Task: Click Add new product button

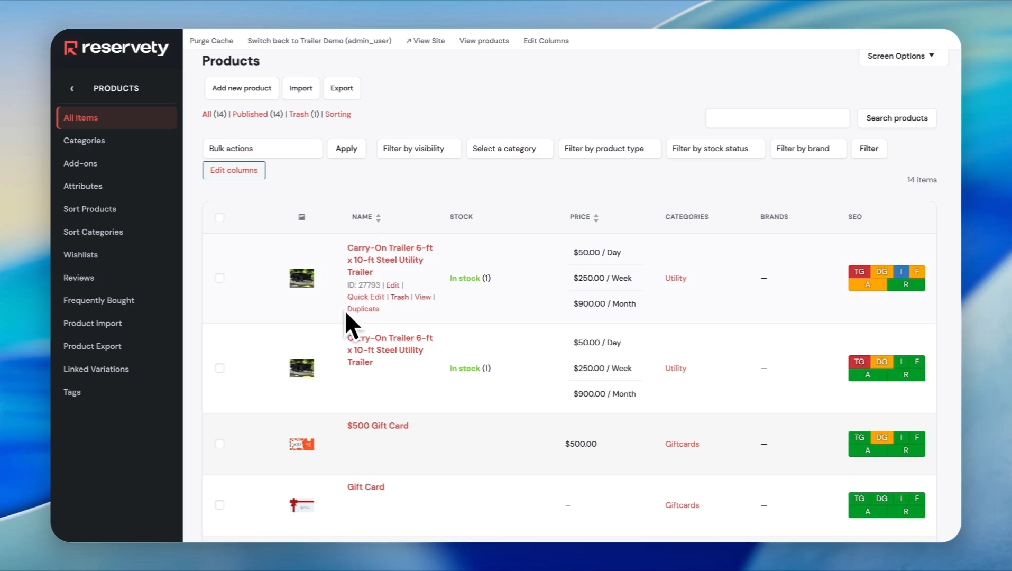Action: point(242,88)
